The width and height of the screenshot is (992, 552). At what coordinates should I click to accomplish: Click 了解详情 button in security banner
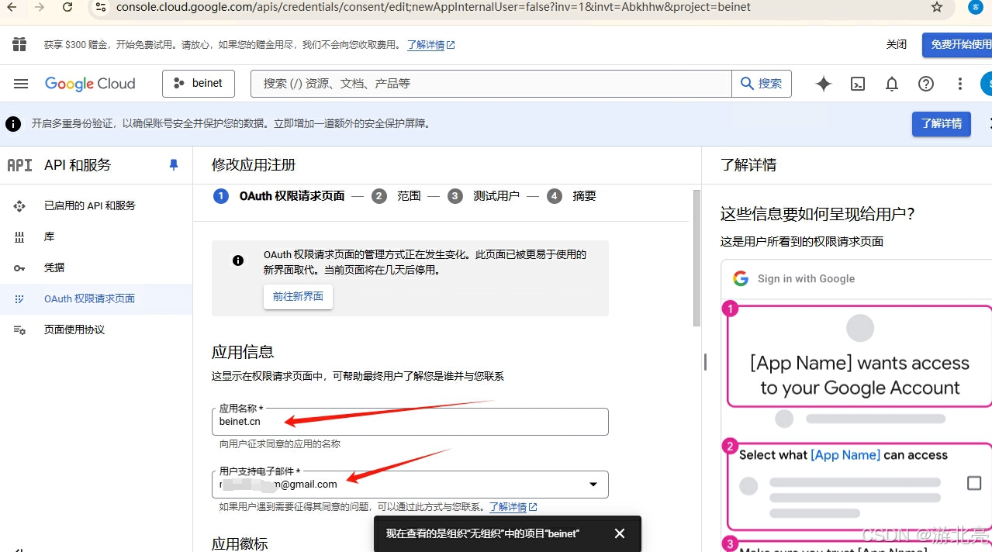[942, 124]
